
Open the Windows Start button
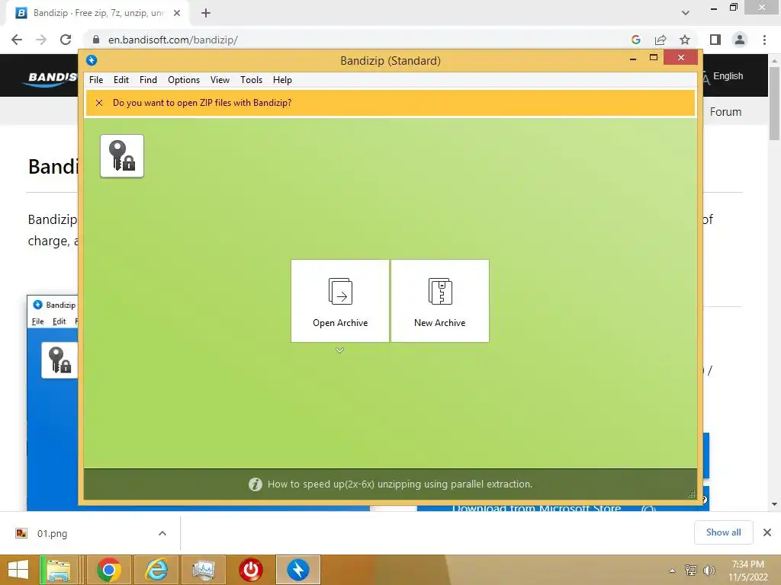(18, 570)
